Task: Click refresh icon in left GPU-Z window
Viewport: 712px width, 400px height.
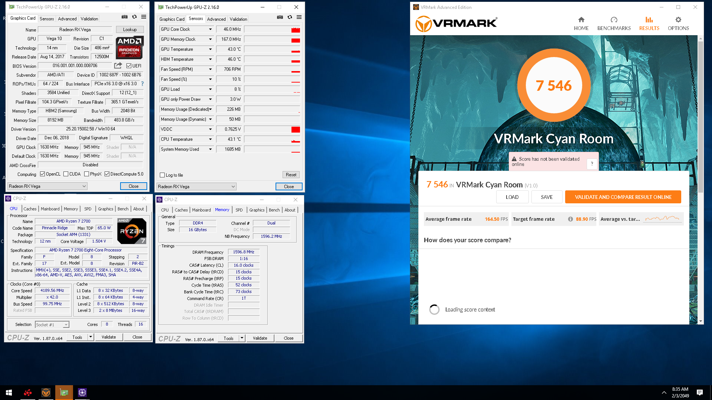Action: [x=134, y=17]
